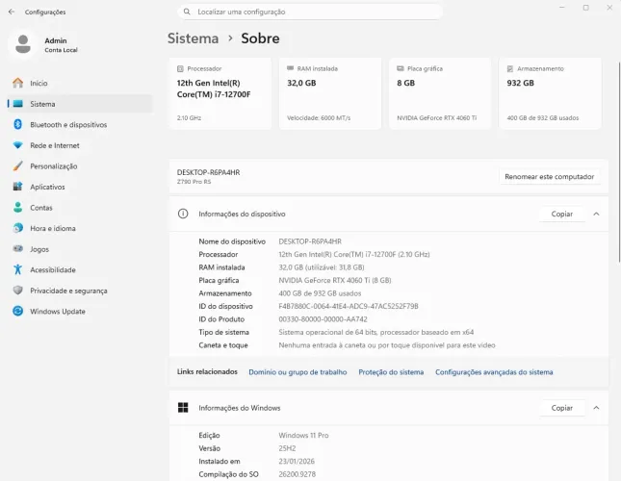Viewport: 621px width, 481px height.
Task: Click the Admin profile avatar
Action: 23,44
